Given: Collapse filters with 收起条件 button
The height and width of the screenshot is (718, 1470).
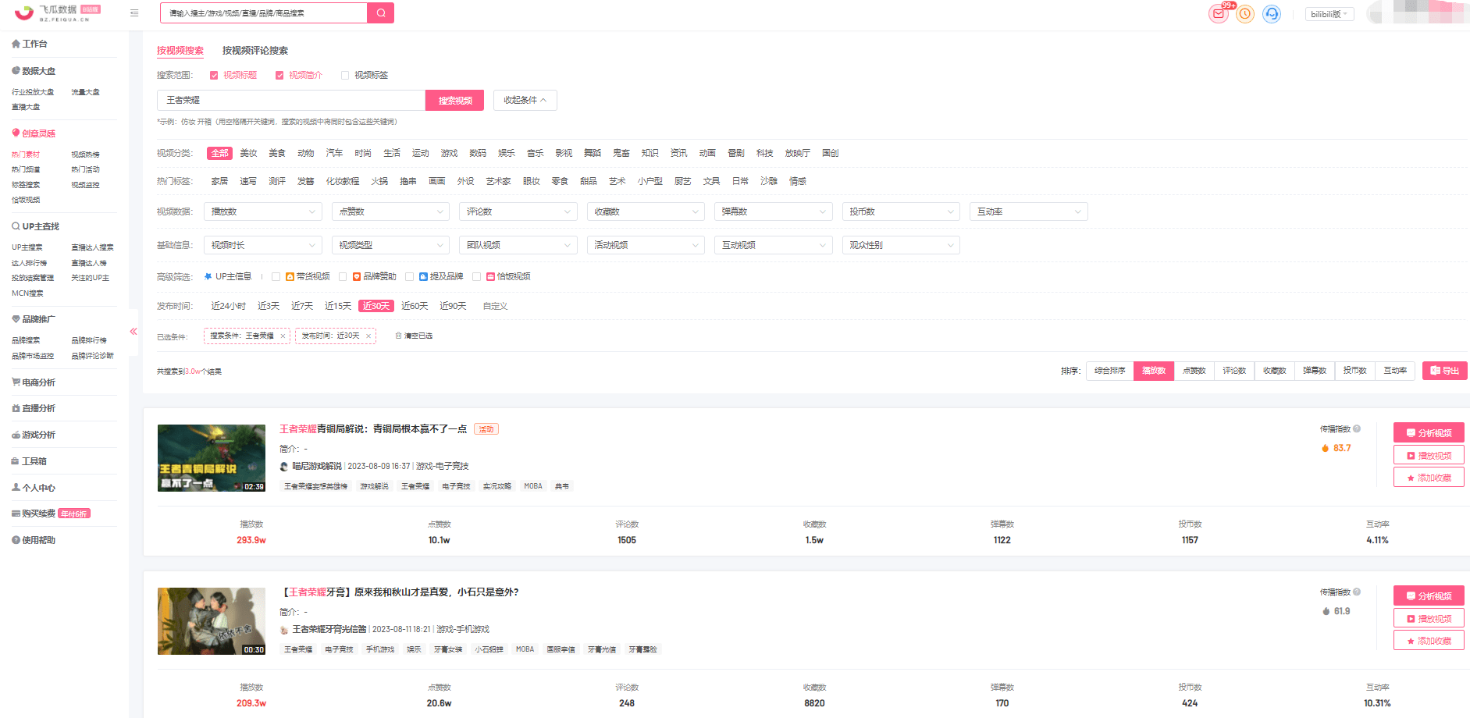Looking at the screenshot, I should 525,100.
